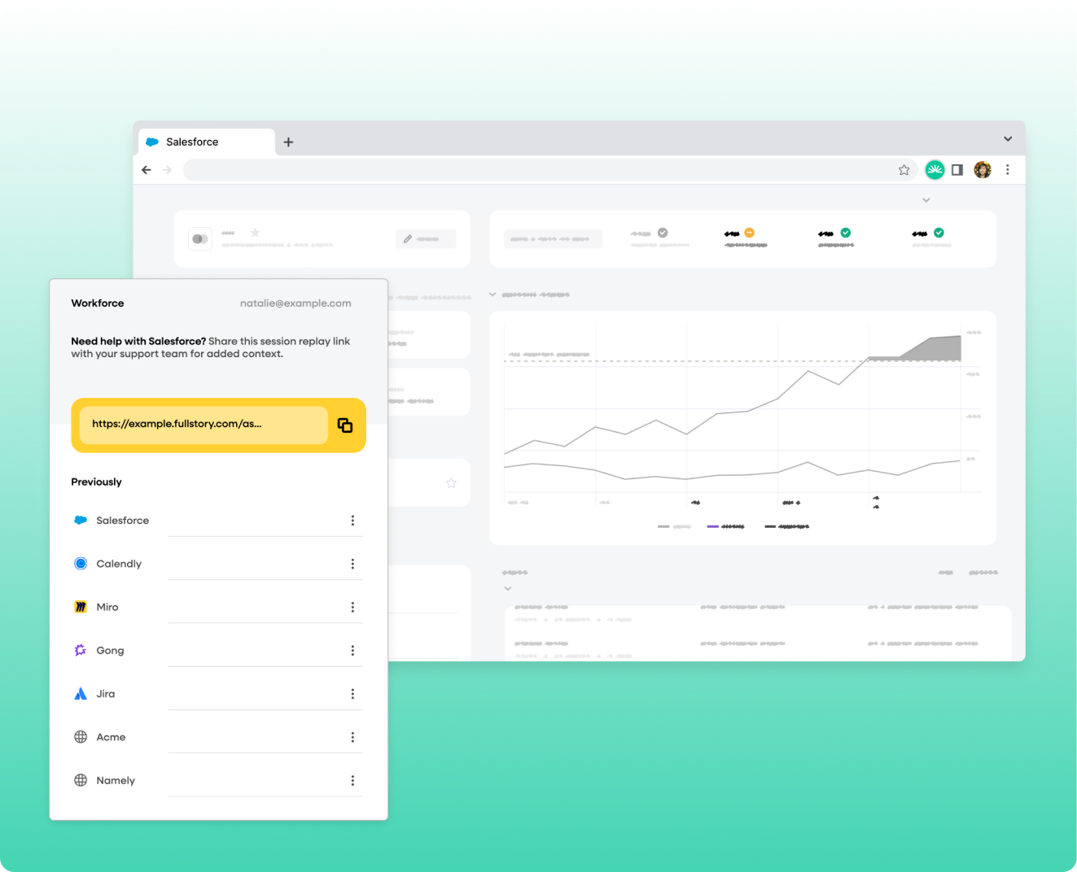Click the natalie@example.com account text
The image size is (1077, 872).
tap(296, 303)
